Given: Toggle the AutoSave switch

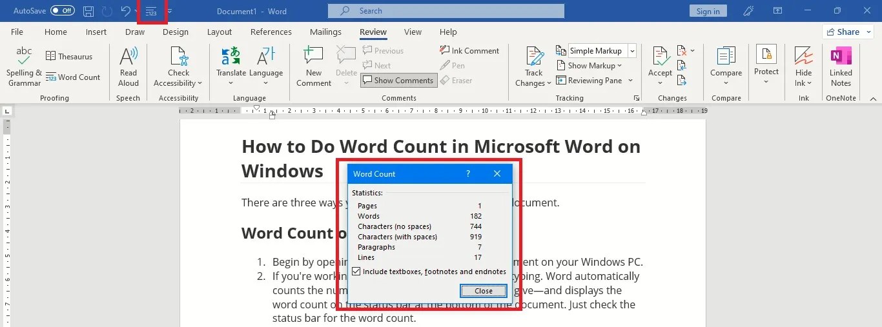Looking at the screenshot, I should (62, 11).
